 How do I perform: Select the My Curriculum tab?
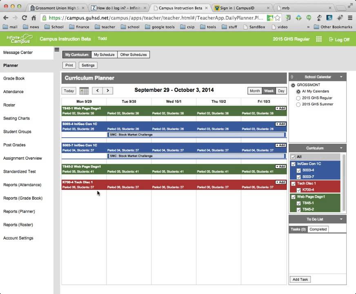(x=77, y=54)
